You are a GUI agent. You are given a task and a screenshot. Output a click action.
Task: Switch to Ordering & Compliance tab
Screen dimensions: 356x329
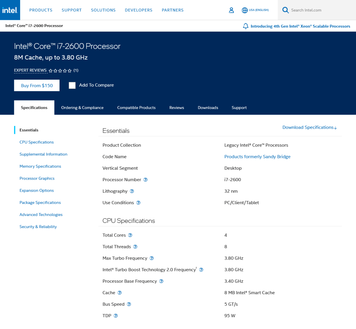82,108
